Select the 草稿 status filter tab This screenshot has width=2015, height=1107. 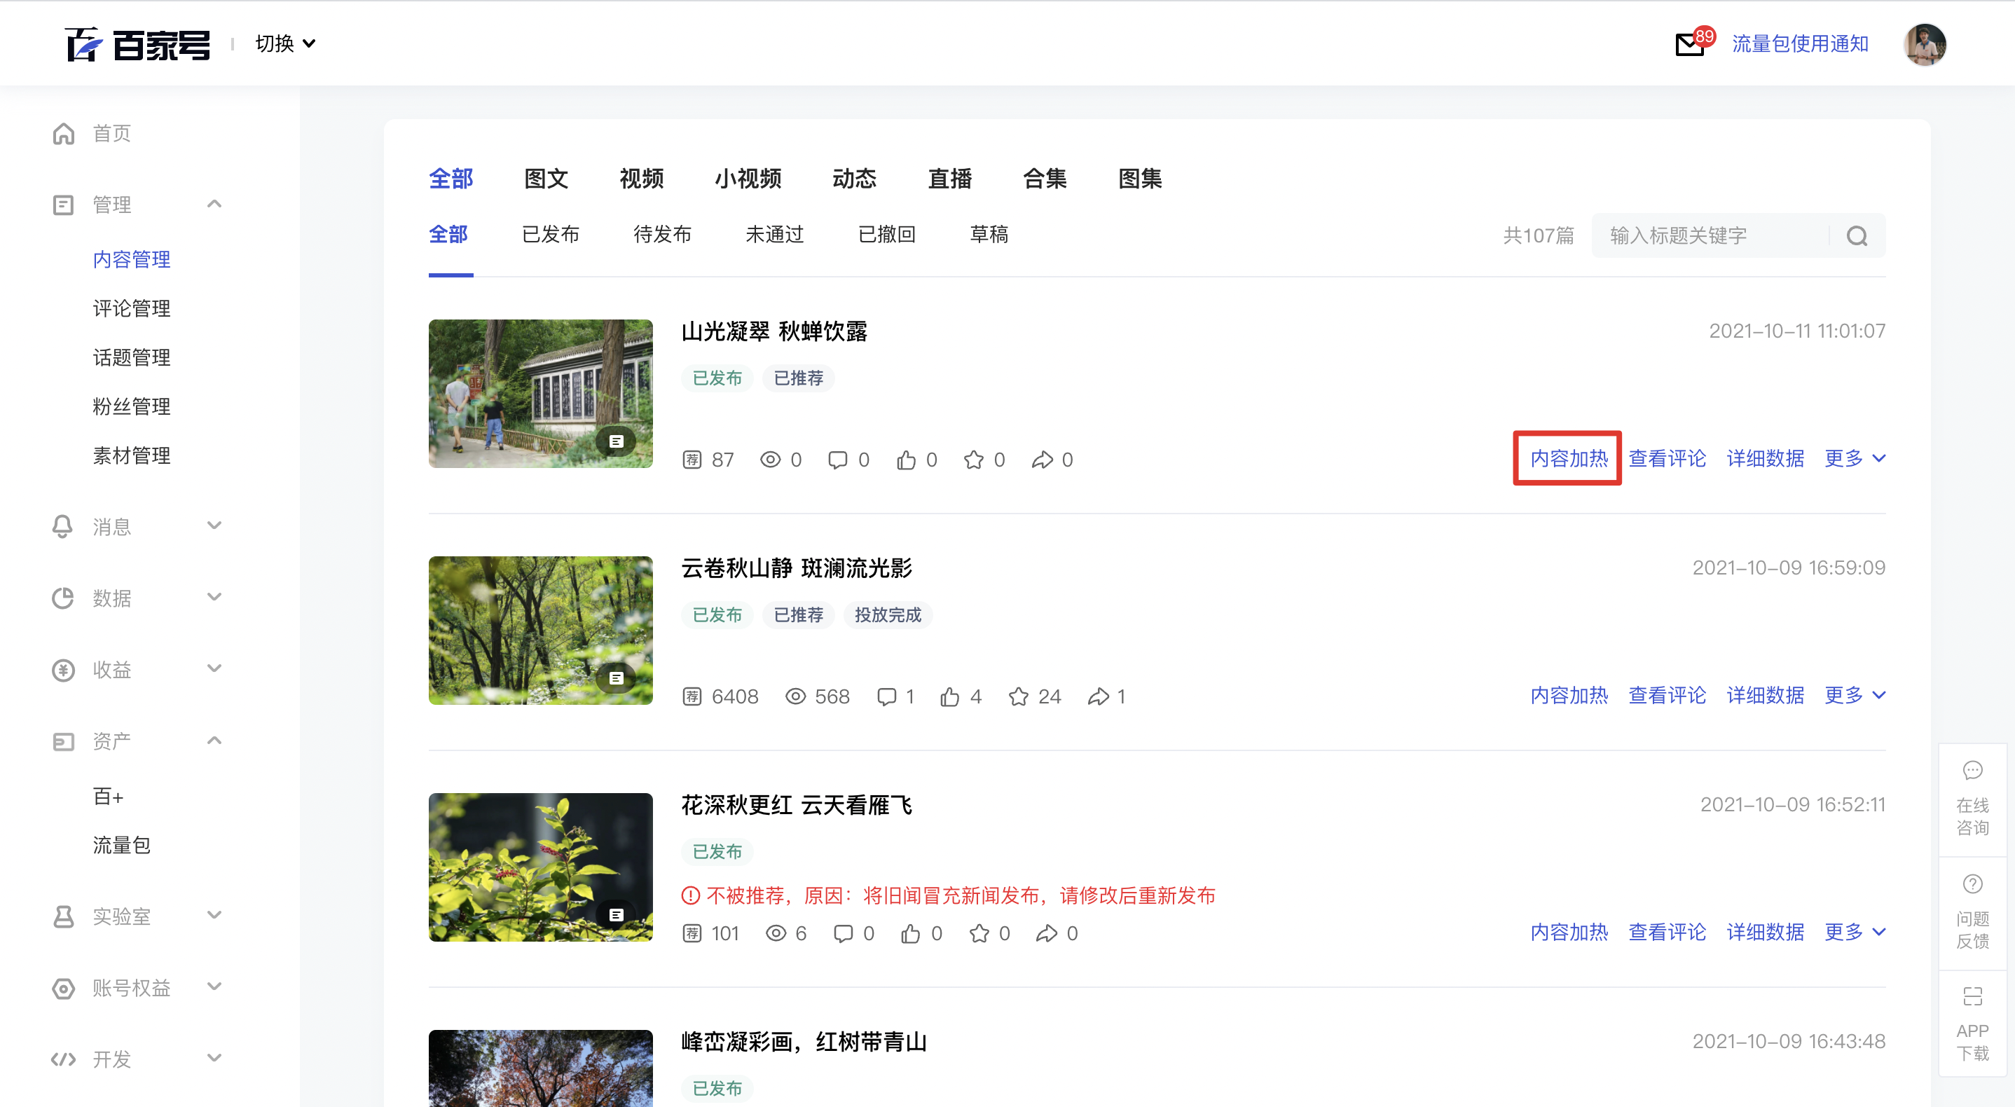[x=989, y=235]
